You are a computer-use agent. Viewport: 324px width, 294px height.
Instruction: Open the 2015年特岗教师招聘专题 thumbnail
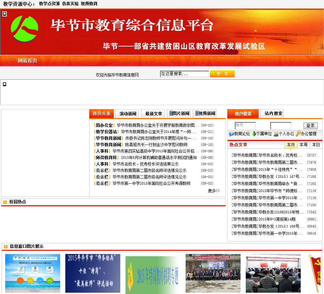click(x=153, y=275)
